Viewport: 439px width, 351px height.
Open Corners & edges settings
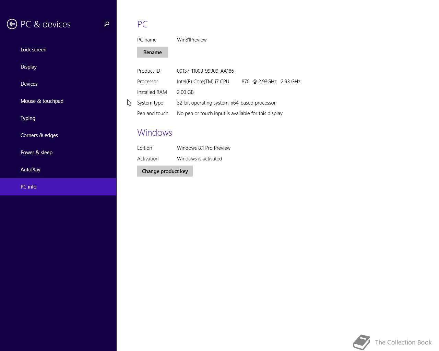point(58,135)
